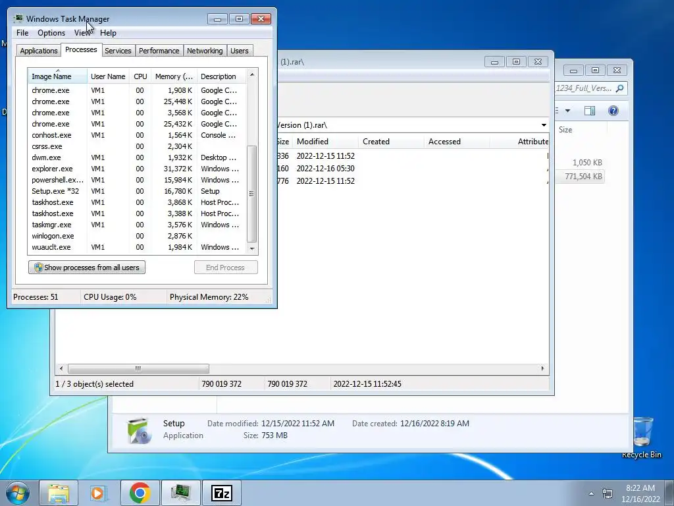The width and height of the screenshot is (674, 506).
Task: Click the search magnifier in Explorer window
Action: (x=619, y=88)
